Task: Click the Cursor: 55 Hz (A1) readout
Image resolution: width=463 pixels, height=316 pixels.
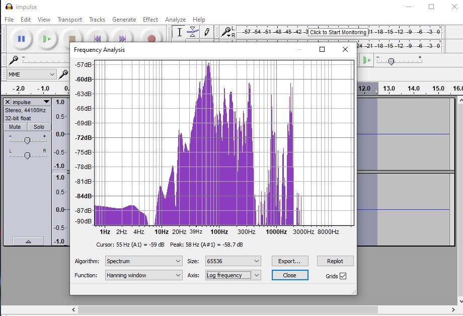Action: [130, 245]
